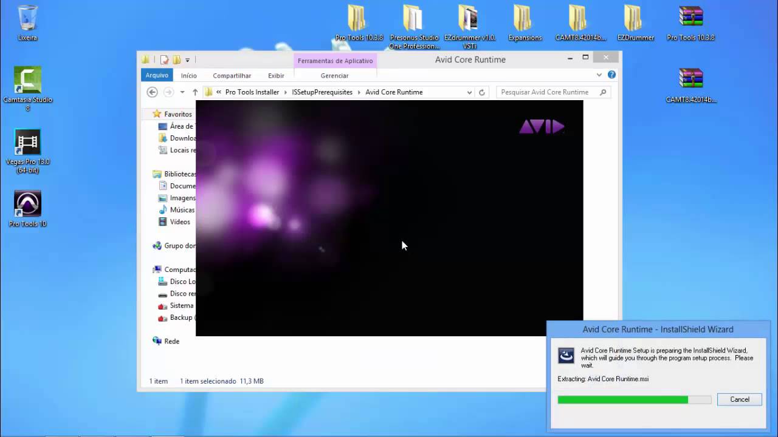Viewport: 778px width, 437px height.
Task: Open the Sistema drive in navigation pane
Action: click(x=176, y=306)
